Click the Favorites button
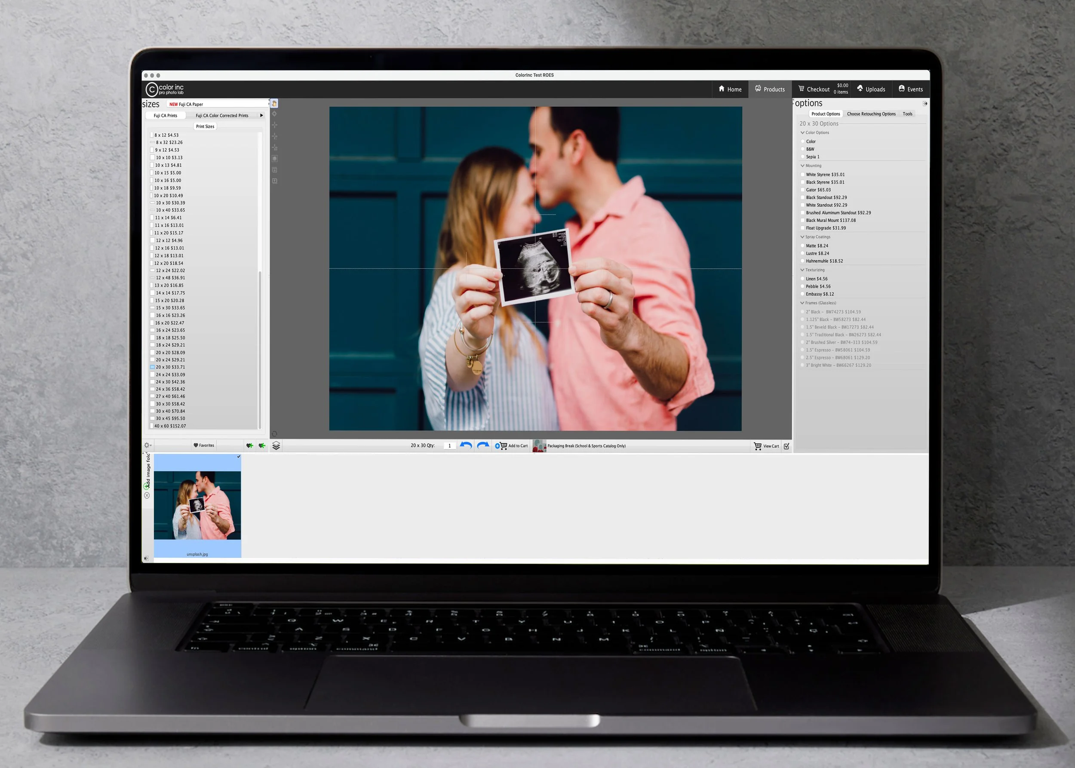This screenshot has height=768, width=1075. pyautogui.click(x=204, y=445)
